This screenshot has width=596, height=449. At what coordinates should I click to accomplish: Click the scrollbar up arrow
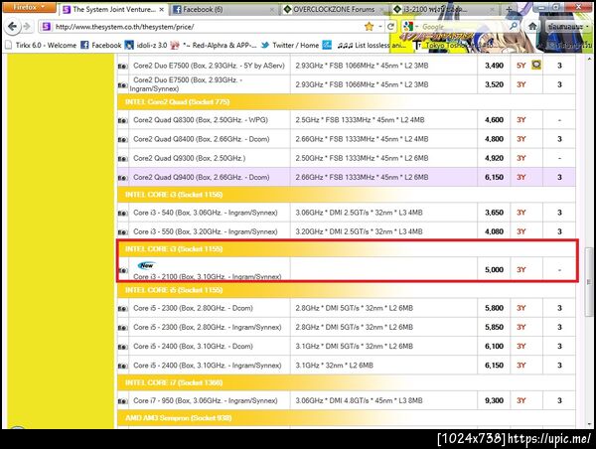(589, 59)
